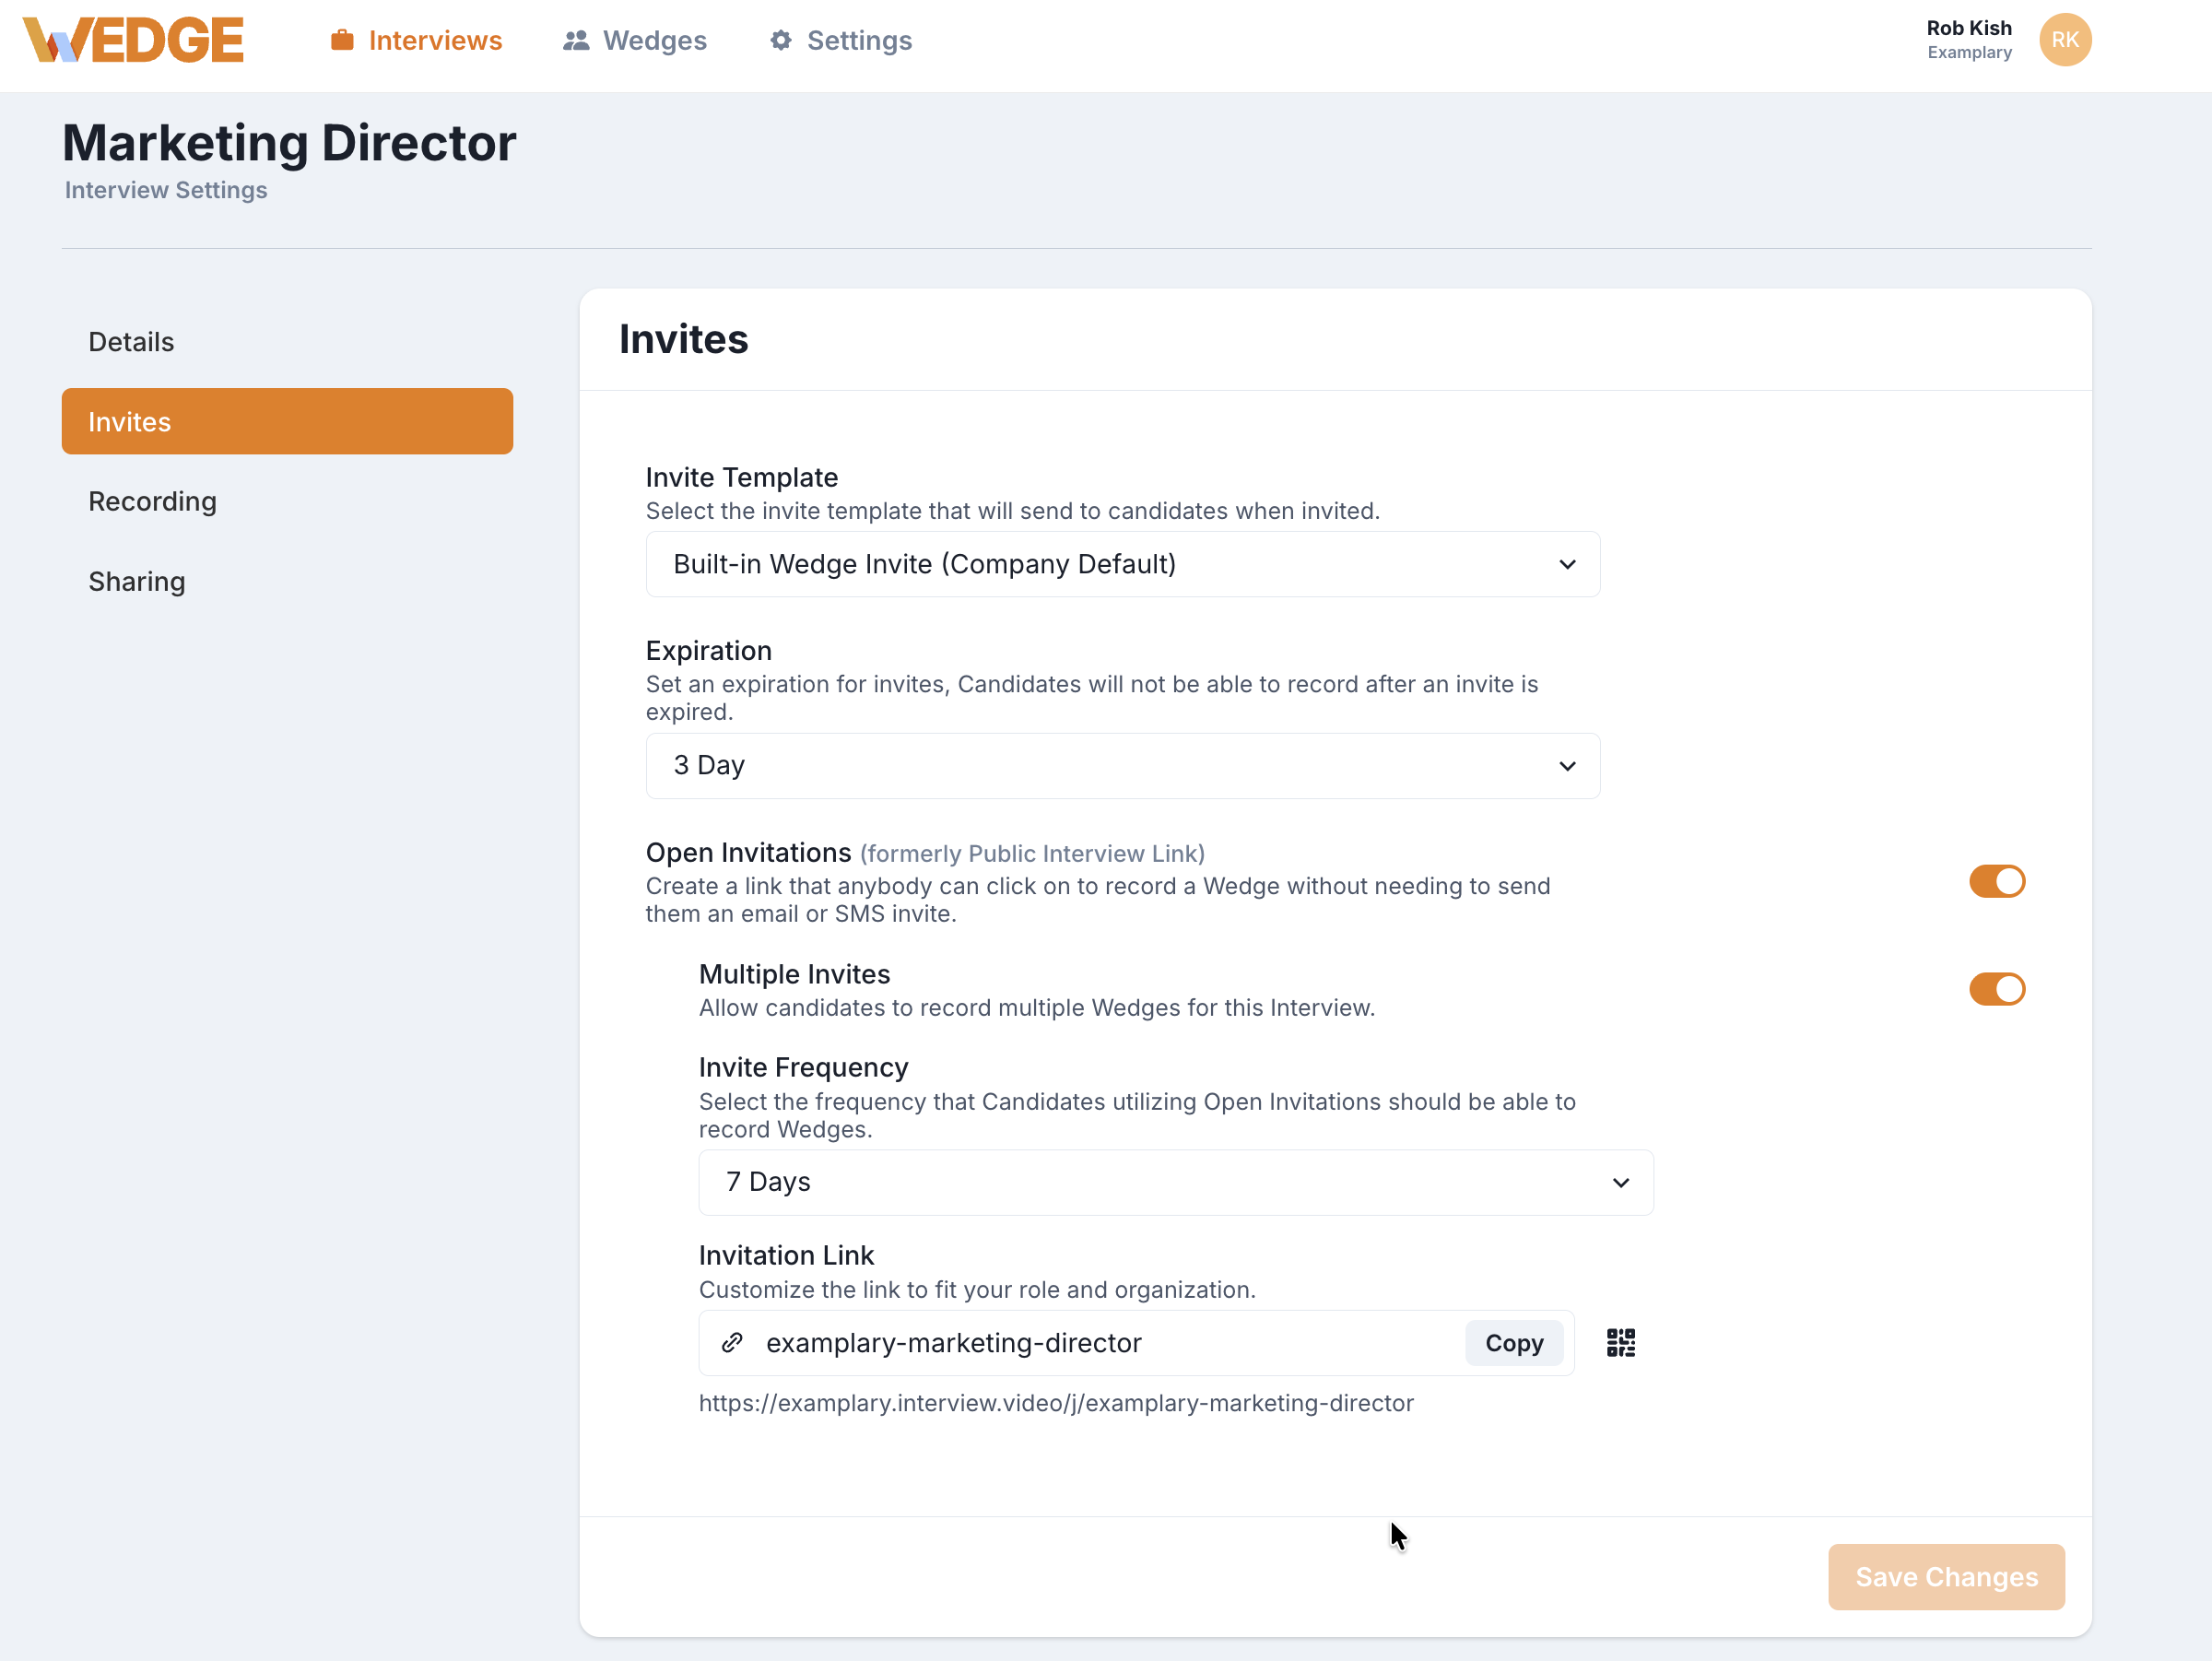
Task: Click the gear icon beside Settings
Action: [x=781, y=40]
